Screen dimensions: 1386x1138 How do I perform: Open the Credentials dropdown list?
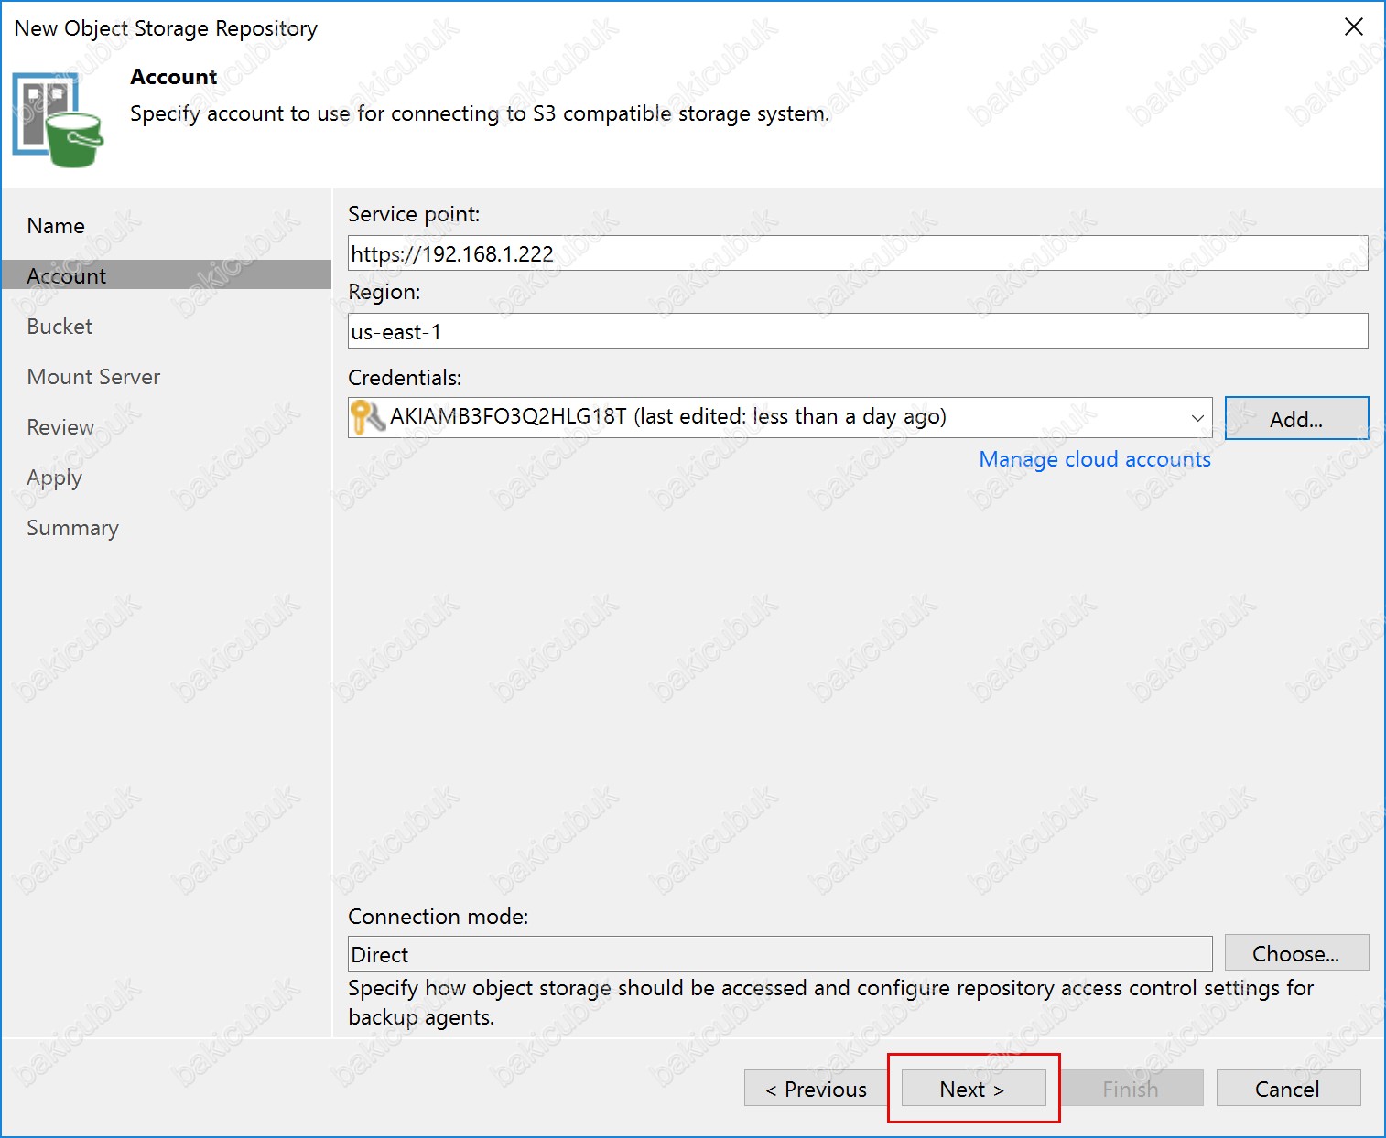pyautogui.click(x=1197, y=418)
